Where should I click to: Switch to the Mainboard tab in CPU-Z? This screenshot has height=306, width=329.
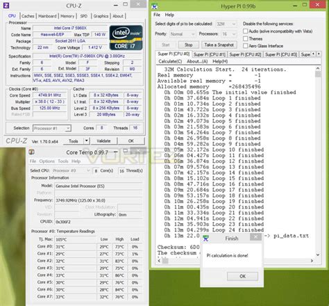47,16
